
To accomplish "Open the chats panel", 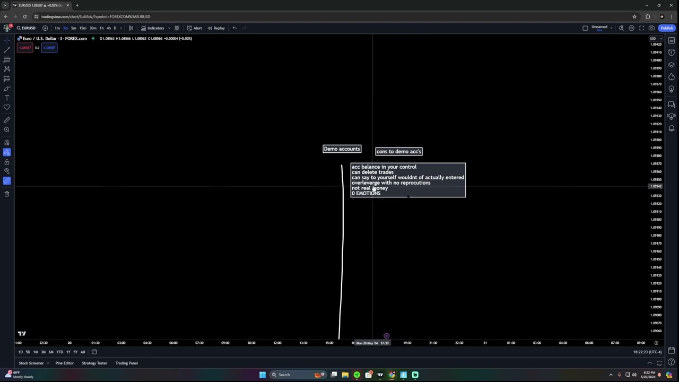I will (672, 105).
